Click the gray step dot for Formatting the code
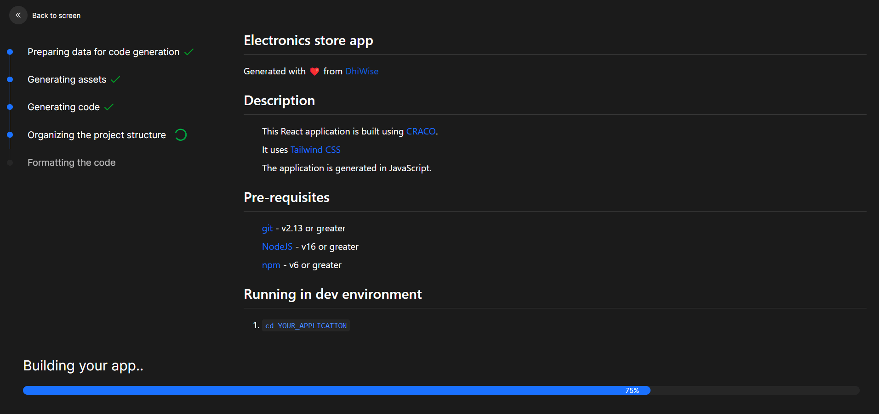This screenshot has width=879, height=414. tap(10, 162)
